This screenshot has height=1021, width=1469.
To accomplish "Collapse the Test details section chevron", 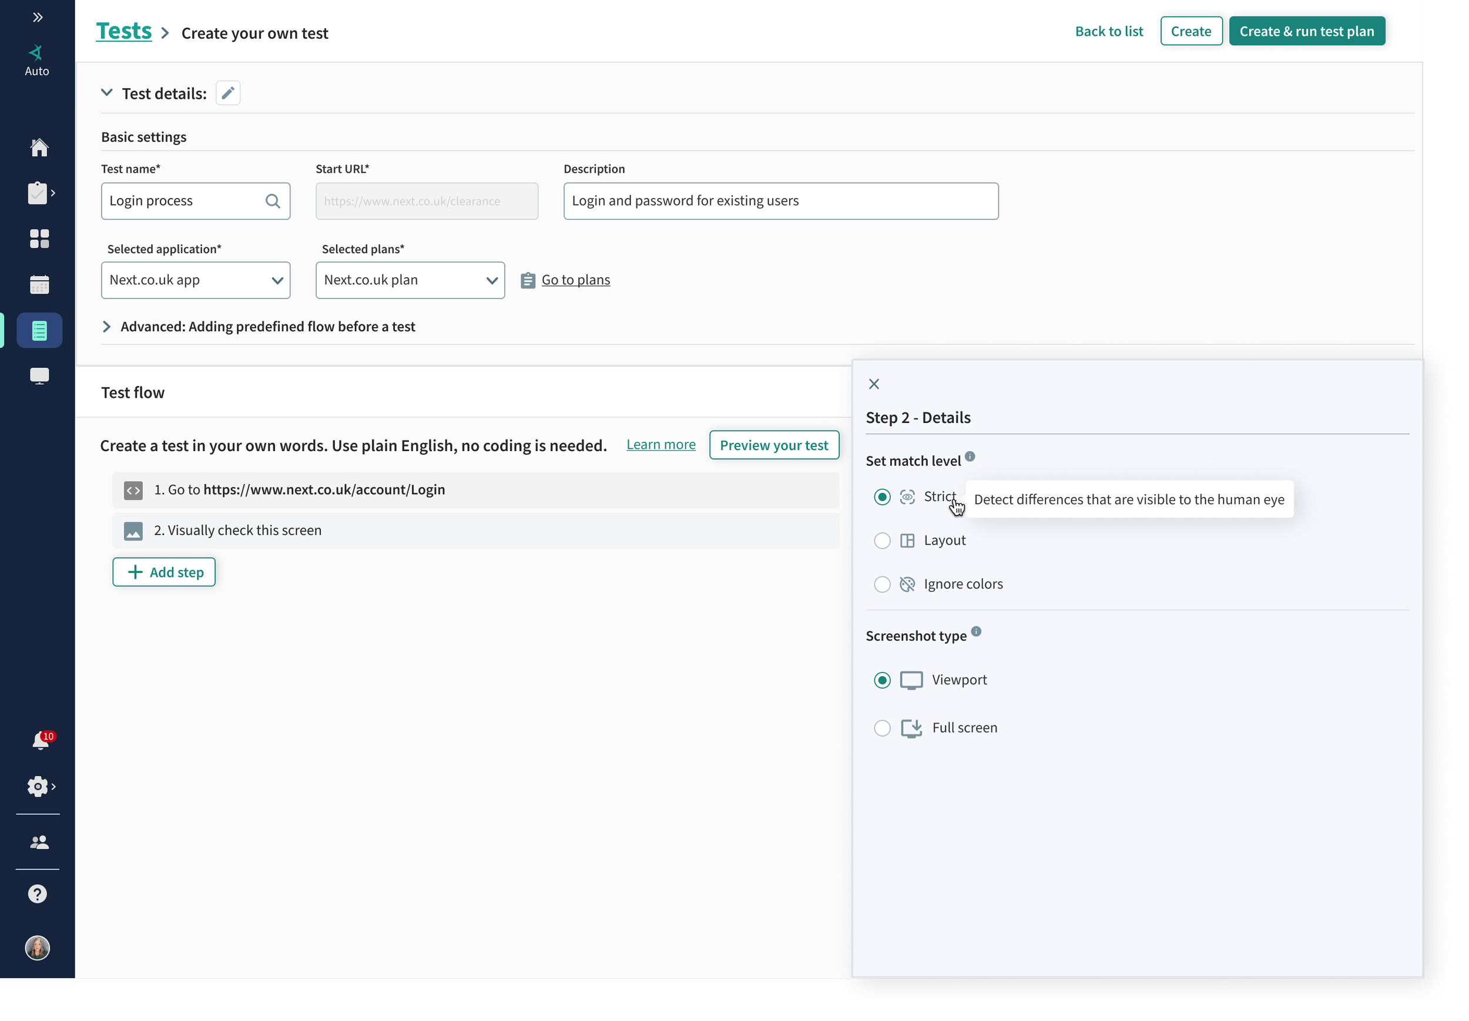I will click(107, 93).
